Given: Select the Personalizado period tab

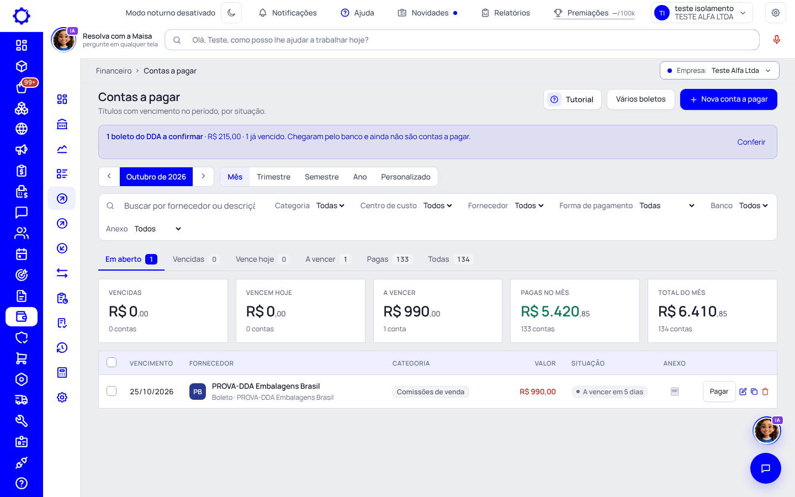Looking at the screenshot, I should 406,177.
